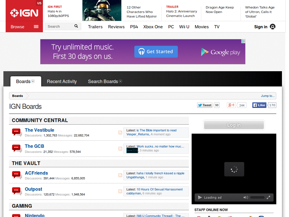The width and height of the screenshot is (289, 217).
Task: Open Ungabhunga user profile
Action: pyautogui.click(x=135, y=177)
